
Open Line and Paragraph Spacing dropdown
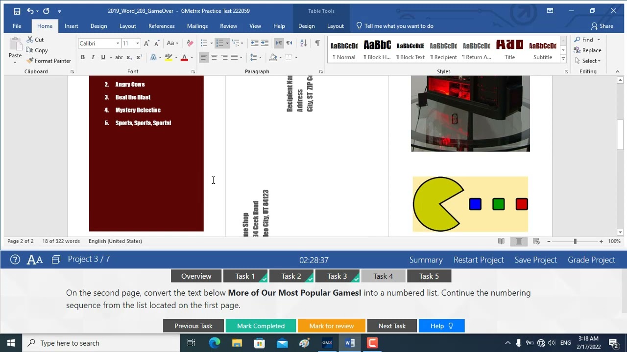(x=256, y=57)
